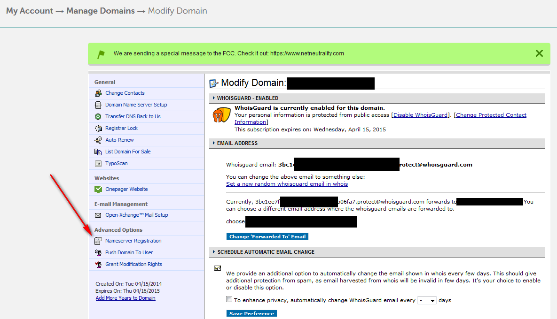Open Grant Modification Rights

pos(133,264)
